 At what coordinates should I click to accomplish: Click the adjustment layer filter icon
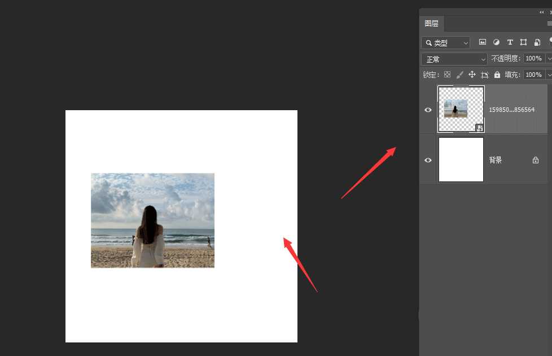[496, 42]
